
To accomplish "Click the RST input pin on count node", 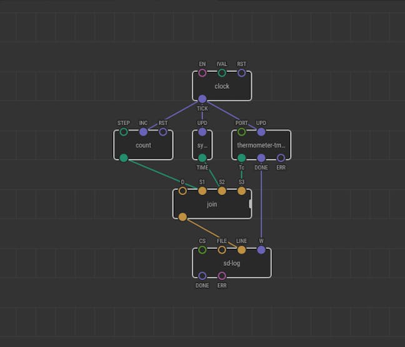I will point(163,132).
